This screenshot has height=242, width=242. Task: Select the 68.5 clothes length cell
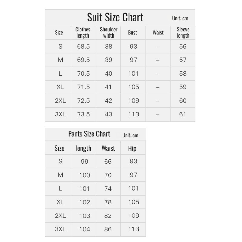(83, 47)
